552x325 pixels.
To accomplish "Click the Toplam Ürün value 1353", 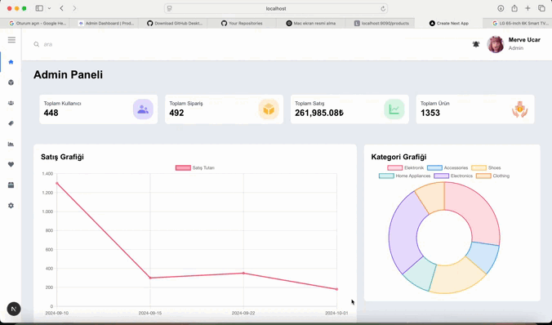I will 430,113.
